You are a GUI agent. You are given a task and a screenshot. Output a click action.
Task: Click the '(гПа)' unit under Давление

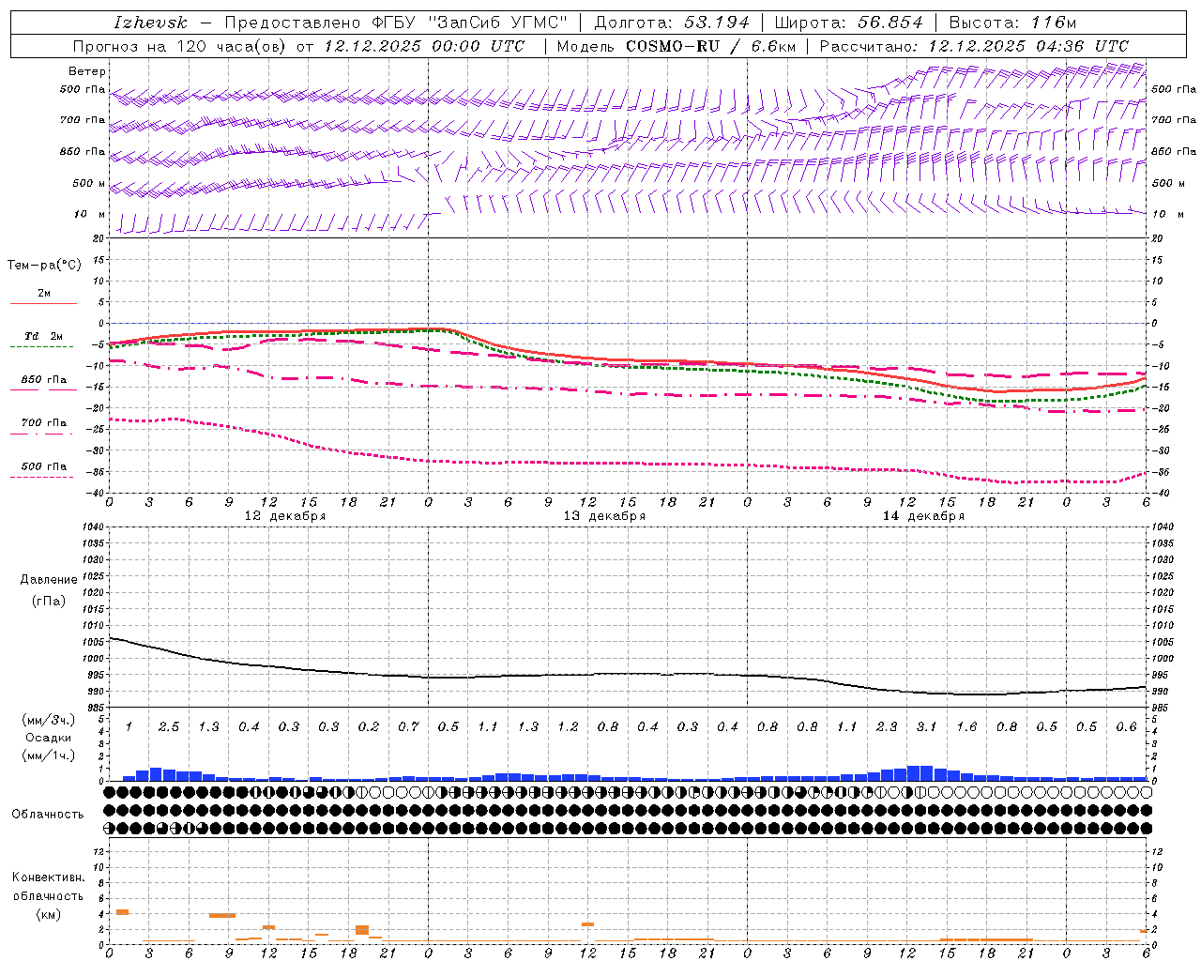click(x=49, y=601)
